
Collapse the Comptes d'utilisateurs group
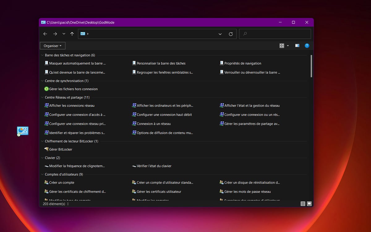[42, 174]
